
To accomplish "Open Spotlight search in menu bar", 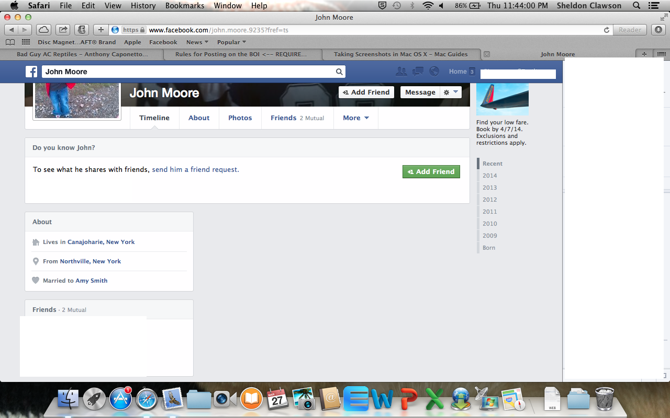I will pyautogui.click(x=636, y=6).
